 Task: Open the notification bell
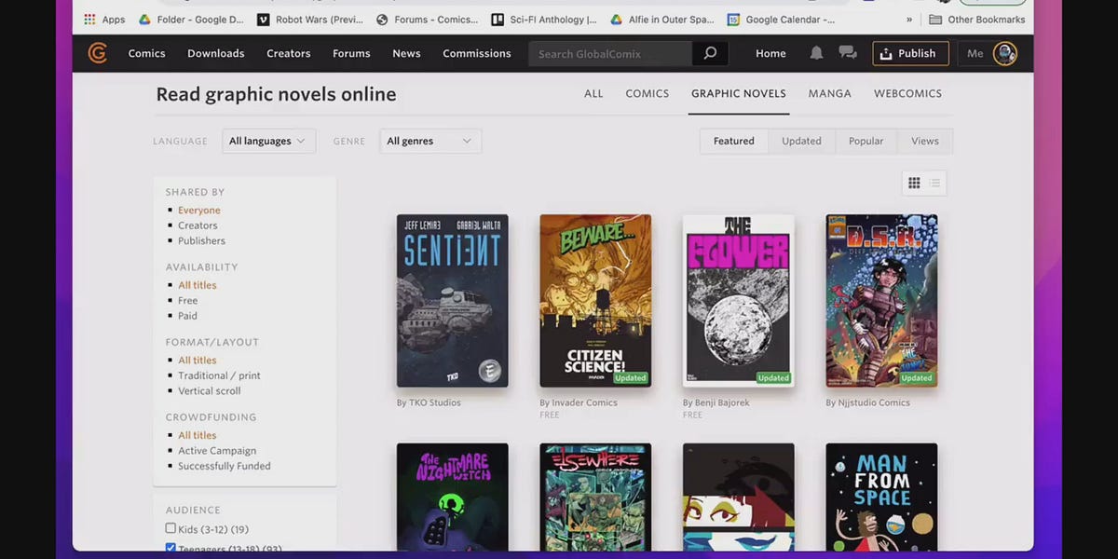coord(816,53)
